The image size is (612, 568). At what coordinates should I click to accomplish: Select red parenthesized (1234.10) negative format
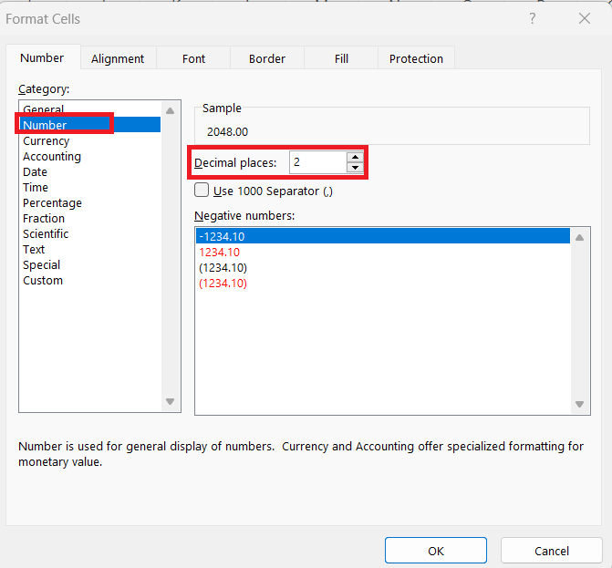(x=223, y=284)
